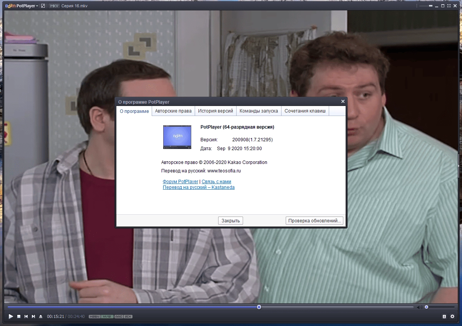
Task: Click the www.teosofia.ru translation text
Action: click(224, 171)
